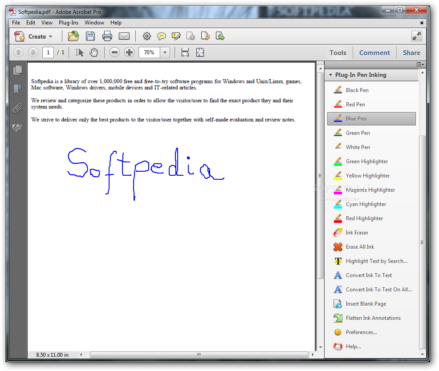The height and width of the screenshot is (371, 439).
Task: Click the fit one full page icon
Action: 200,52
